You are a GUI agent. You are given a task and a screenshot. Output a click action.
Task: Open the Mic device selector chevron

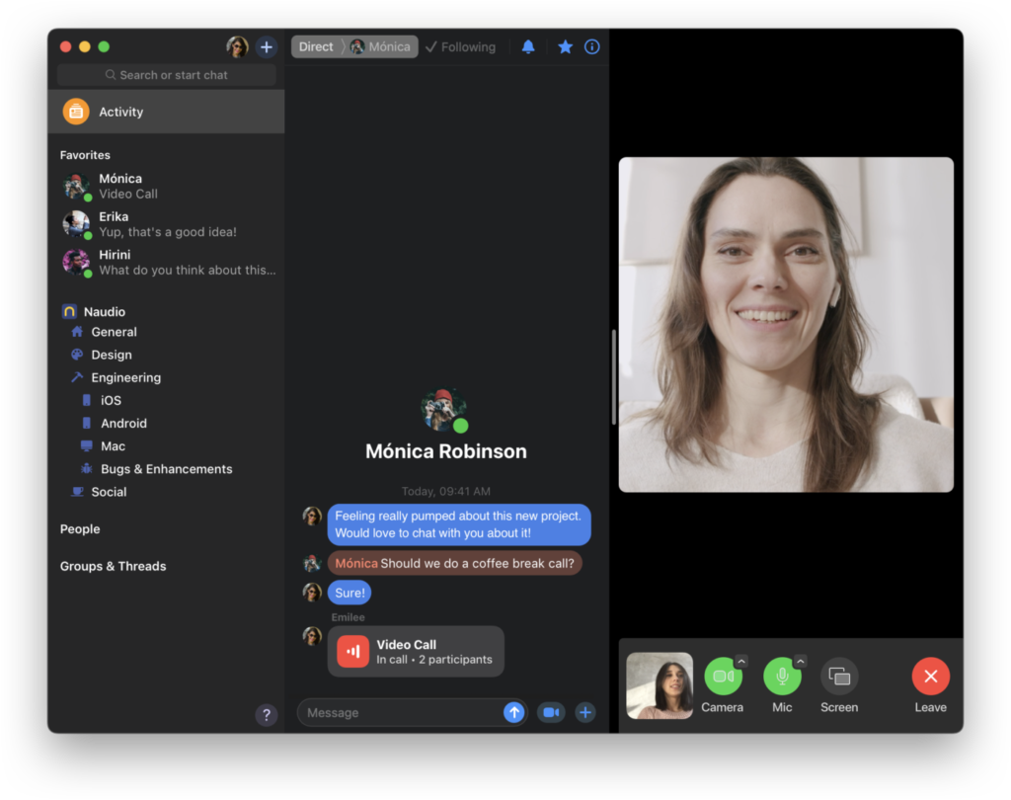point(800,660)
